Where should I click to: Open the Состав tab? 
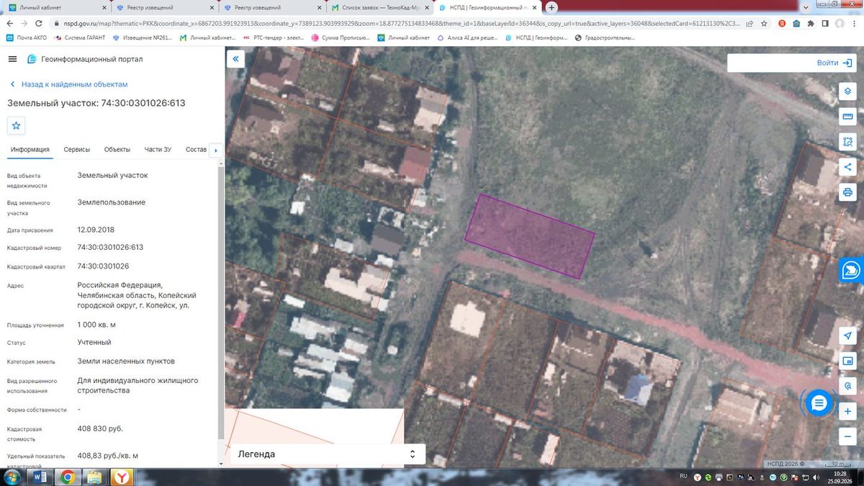(x=196, y=150)
